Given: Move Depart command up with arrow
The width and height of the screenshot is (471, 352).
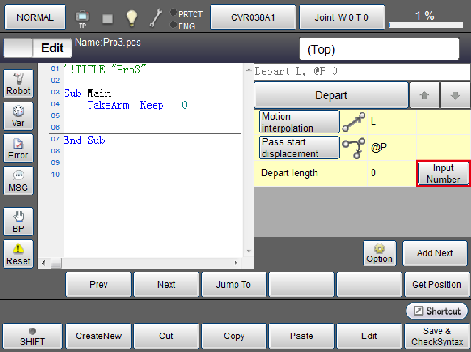Looking at the screenshot, I should pyautogui.click(x=424, y=95).
